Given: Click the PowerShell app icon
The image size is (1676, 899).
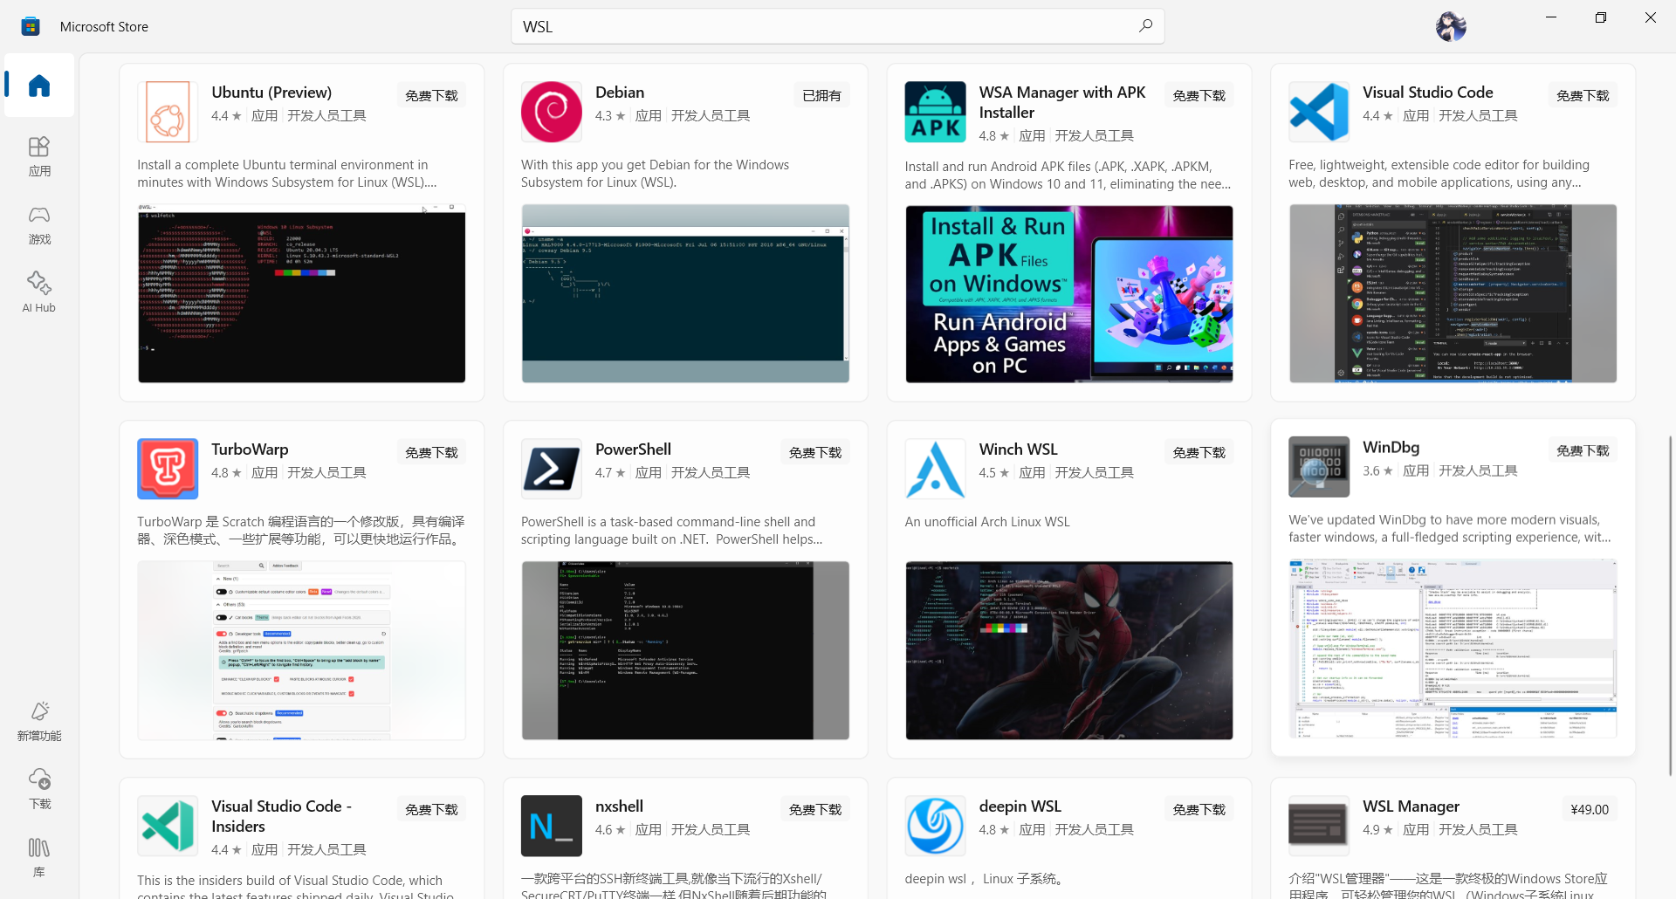Looking at the screenshot, I should (552, 469).
